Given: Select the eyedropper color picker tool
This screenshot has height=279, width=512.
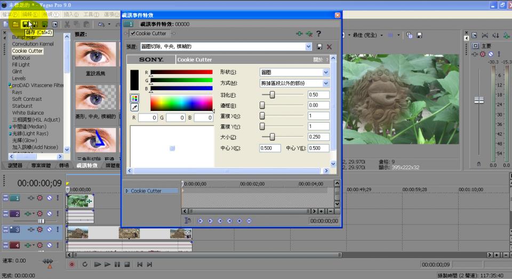Looking at the screenshot, I should click(x=134, y=107).
